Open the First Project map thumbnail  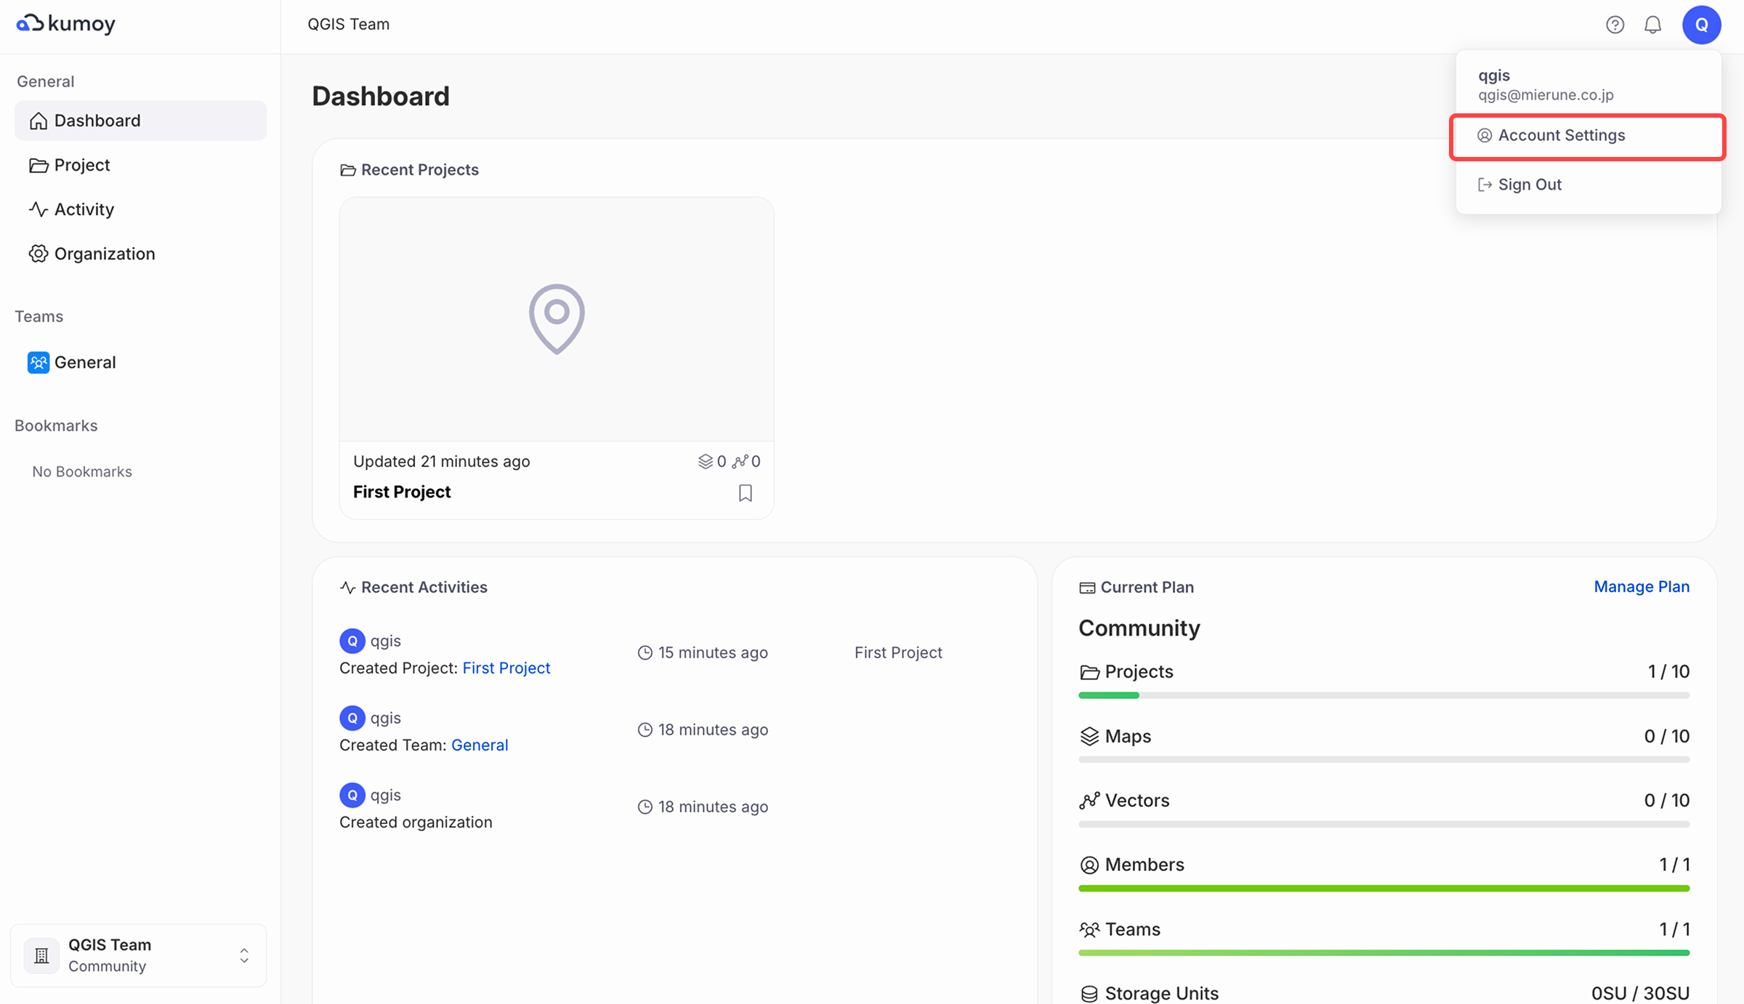tap(557, 319)
